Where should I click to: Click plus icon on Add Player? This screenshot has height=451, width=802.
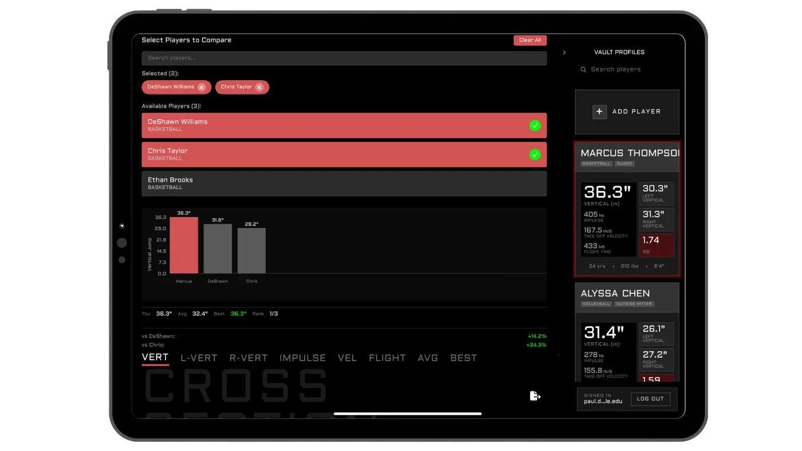pyautogui.click(x=599, y=112)
